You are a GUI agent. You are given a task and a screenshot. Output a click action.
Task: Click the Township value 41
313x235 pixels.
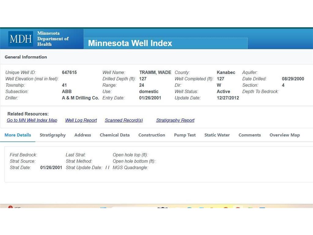click(x=64, y=85)
